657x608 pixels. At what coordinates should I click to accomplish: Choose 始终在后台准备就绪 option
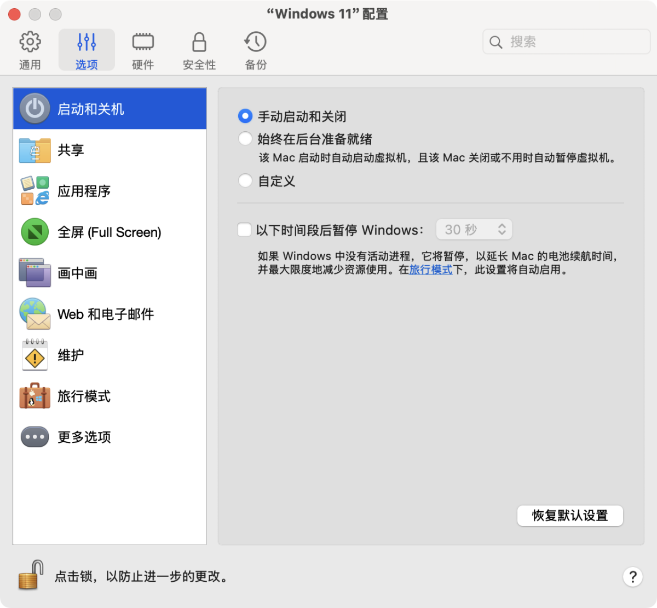click(245, 139)
